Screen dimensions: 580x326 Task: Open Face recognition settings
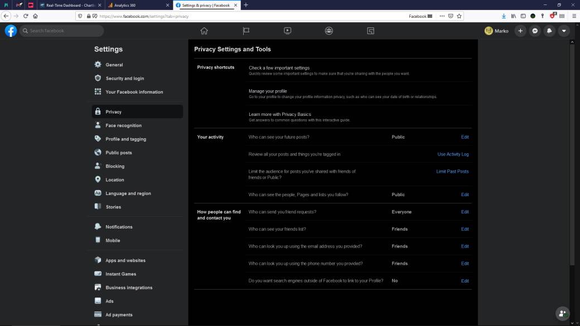[x=123, y=126]
